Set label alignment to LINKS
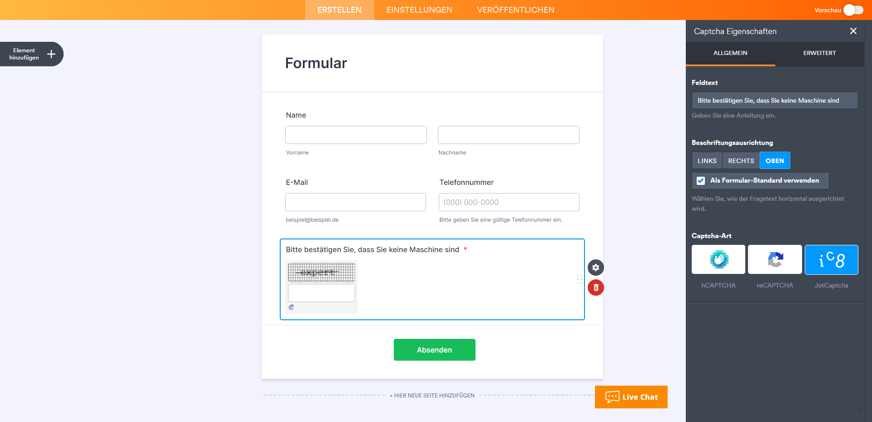Viewport: 872px width, 422px height. (x=707, y=161)
